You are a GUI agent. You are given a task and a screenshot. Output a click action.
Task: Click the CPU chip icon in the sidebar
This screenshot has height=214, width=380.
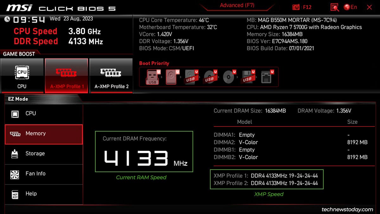pyautogui.click(x=15, y=114)
